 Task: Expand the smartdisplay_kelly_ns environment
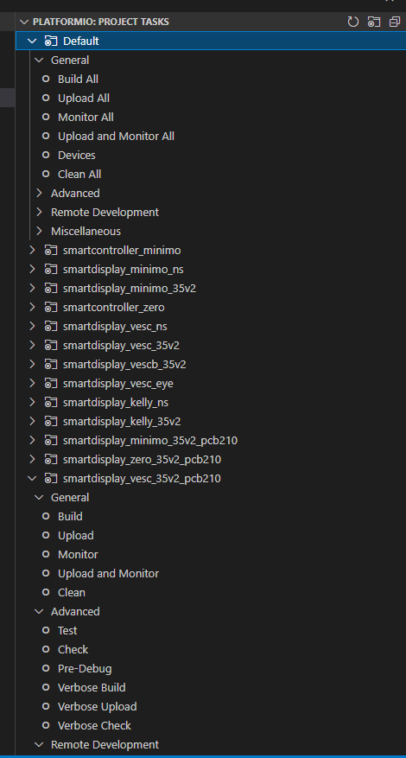(32, 402)
